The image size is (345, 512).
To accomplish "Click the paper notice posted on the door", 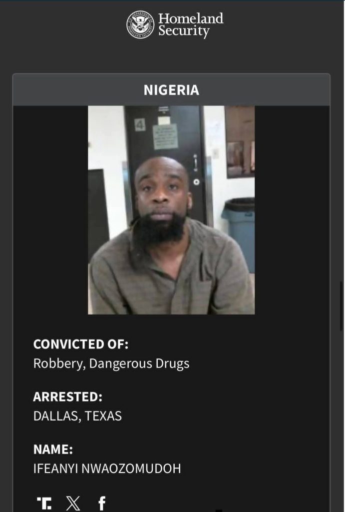I will (165, 136).
